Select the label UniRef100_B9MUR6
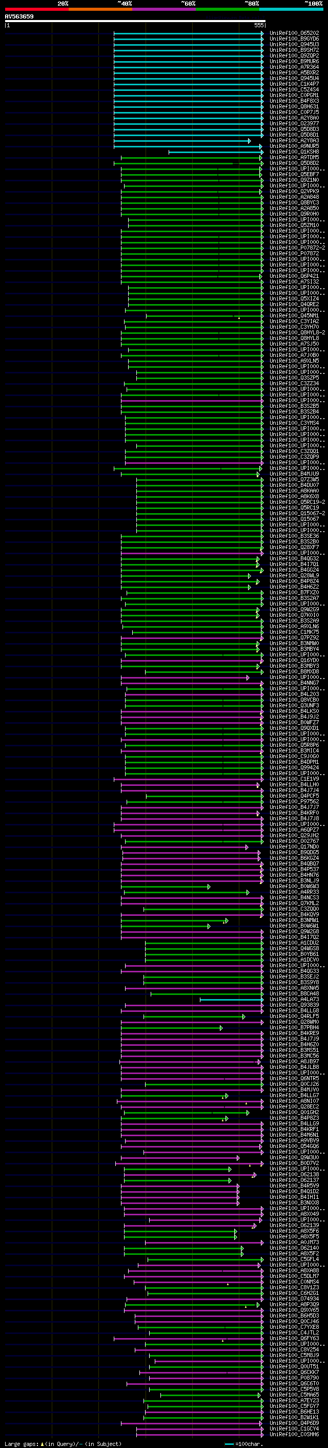Image resolution: width=328 pixels, height=1448 pixels. [294, 61]
